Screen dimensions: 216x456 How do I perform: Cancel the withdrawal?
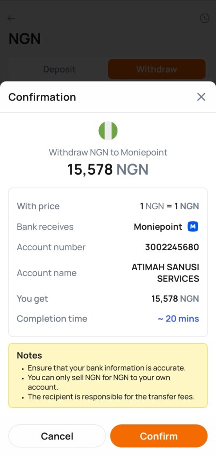click(57, 436)
